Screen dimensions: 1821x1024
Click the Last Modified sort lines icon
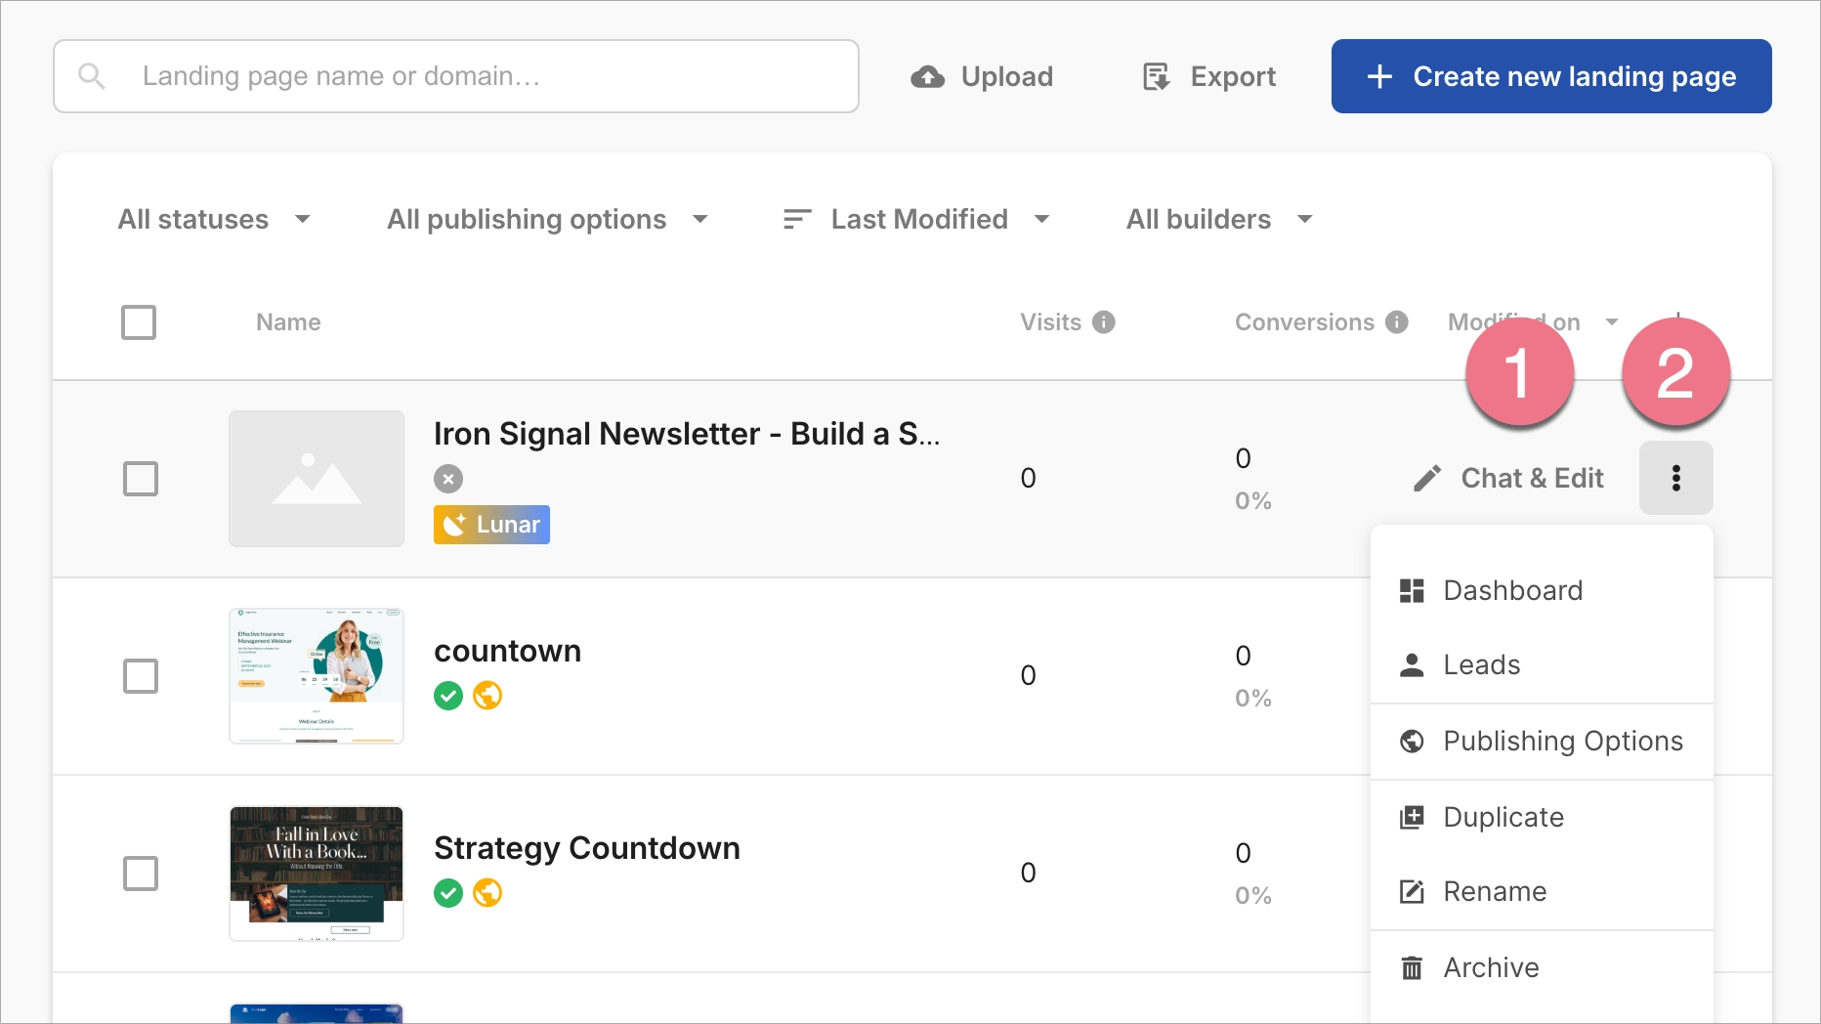point(797,219)
